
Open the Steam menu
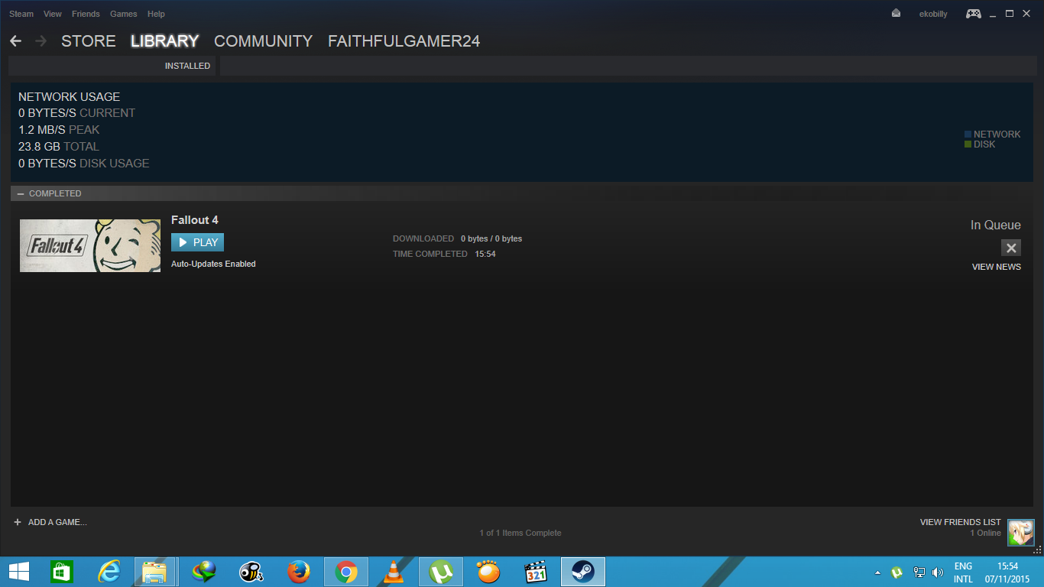coord(21,14)
